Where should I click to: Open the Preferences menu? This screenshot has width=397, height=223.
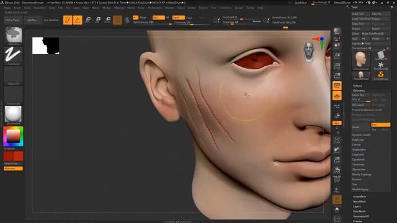coord(155,8)
